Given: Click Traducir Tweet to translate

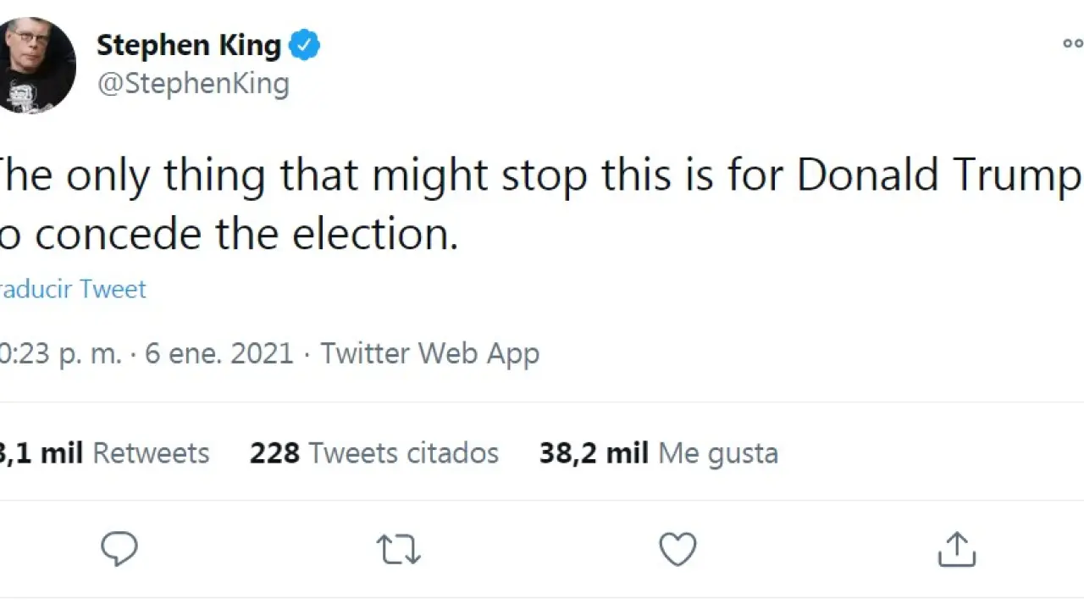Looking at the screenshot, I should [75, 289].
